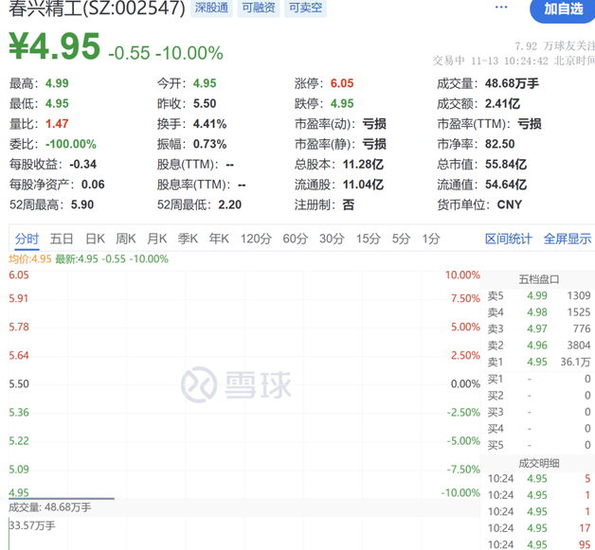Click the 量比 1.47 value
The height and width of the screenshot is (550, 595).
click(57, 124)
